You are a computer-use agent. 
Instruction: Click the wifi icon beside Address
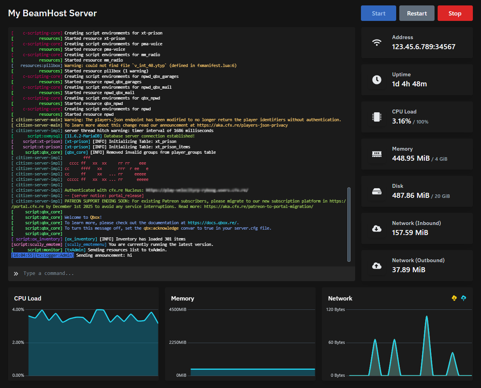pos(377,43)
